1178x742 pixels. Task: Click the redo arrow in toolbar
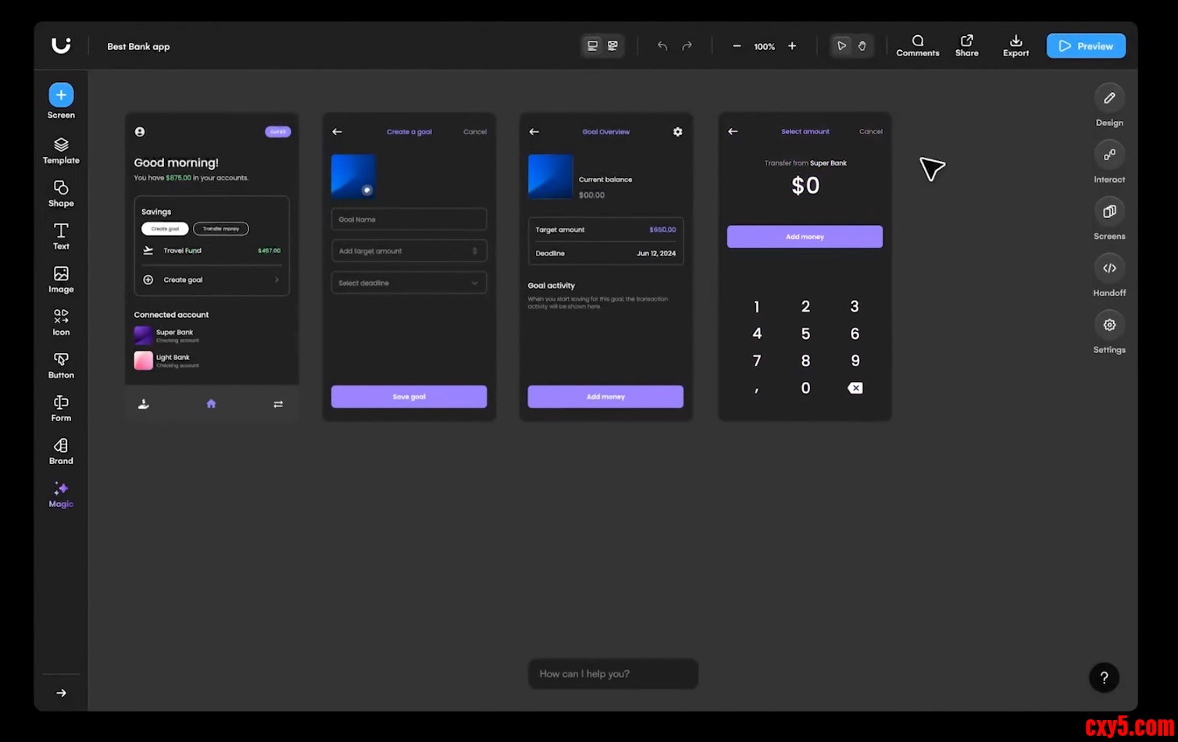(x=687, y=46)
